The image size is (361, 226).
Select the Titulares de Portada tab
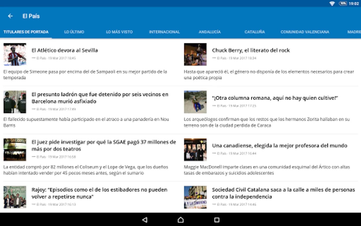(26, 32)
